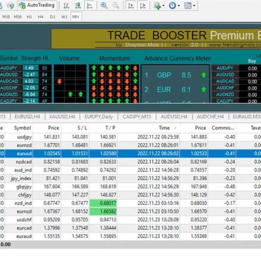Click AUDNZD symbol in the right Buy panel

coord(225,95)
